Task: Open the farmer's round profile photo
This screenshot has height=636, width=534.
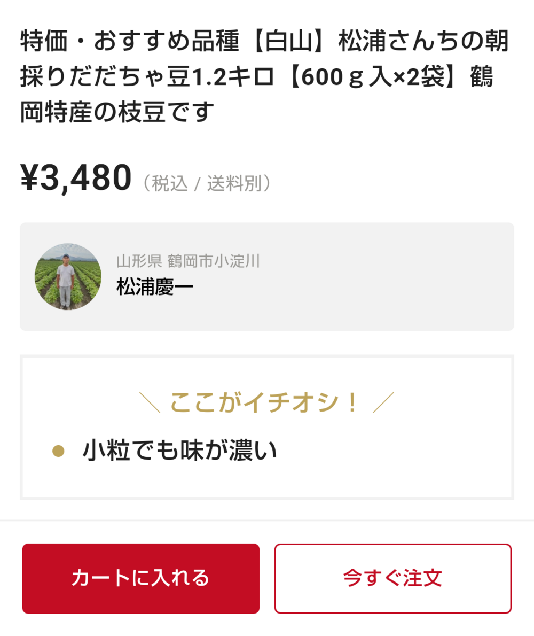Action: (68, 277)
